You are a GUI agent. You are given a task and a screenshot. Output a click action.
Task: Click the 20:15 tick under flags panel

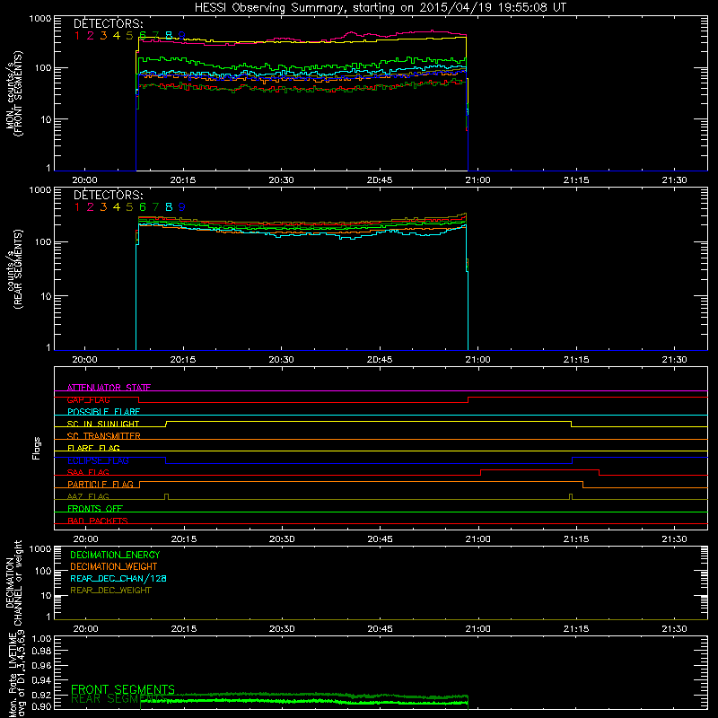click(184, 539)
